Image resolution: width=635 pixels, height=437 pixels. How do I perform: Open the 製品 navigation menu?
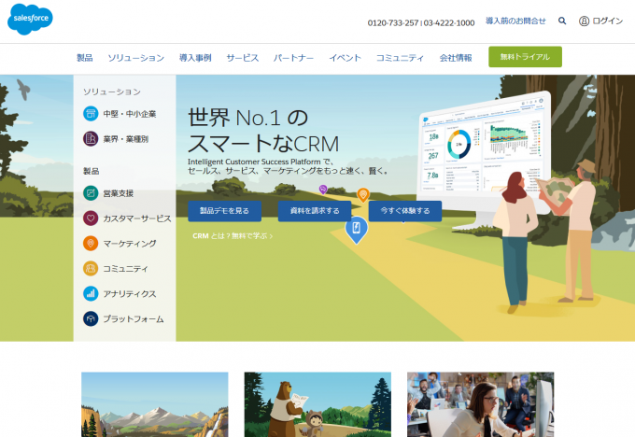85,58
